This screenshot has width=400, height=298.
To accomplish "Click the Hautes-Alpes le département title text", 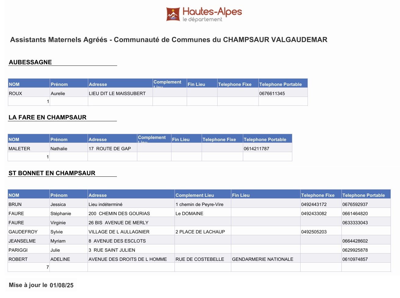I will point(212,15).
